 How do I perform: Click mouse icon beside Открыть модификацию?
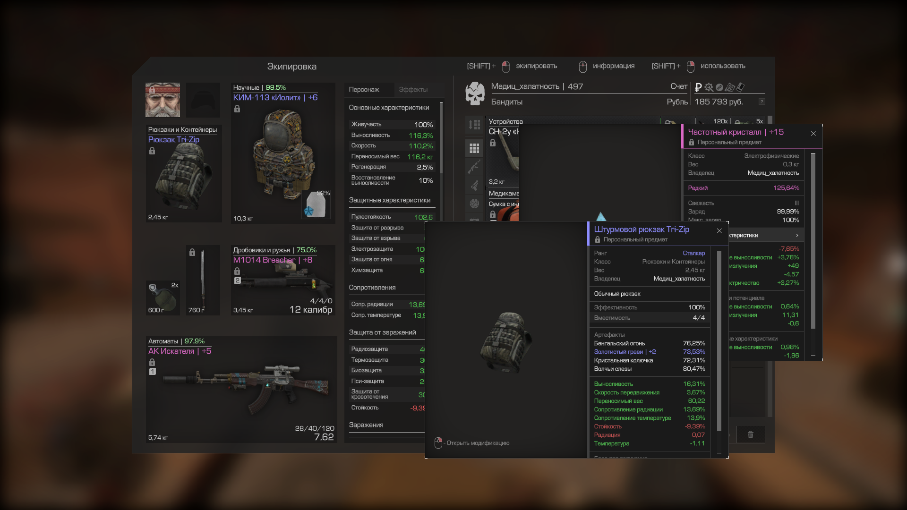click(x=438, y=443)
